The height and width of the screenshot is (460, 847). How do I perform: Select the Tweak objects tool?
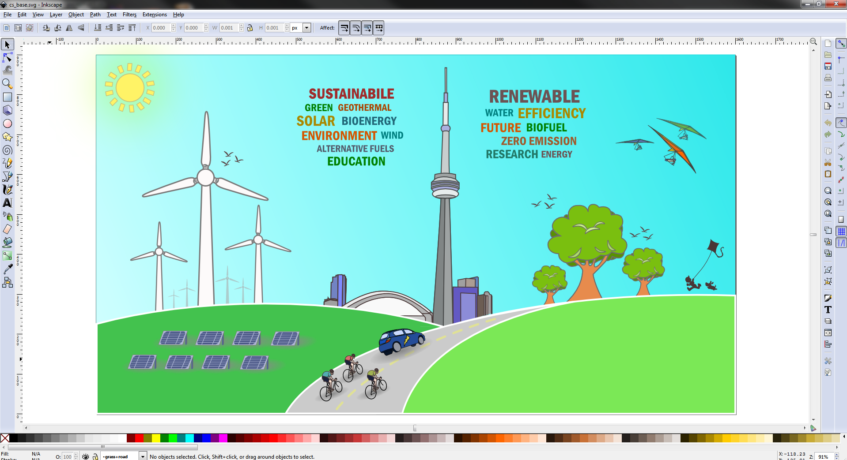[x=8, y=70]
